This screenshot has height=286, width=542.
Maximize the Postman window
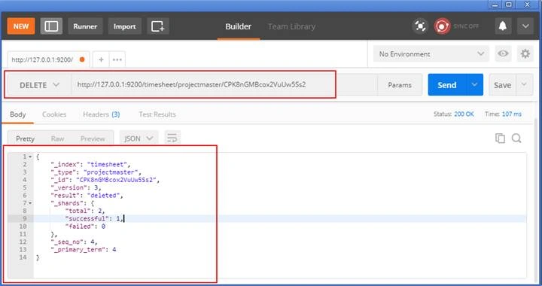pyautogui.click(x=509, y=5)
